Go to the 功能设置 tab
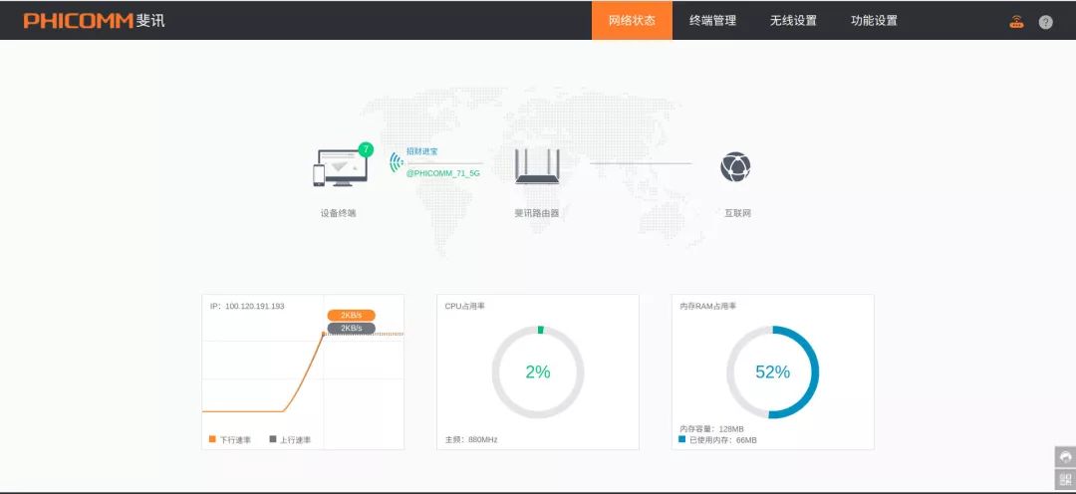The height and width of the screenshot is (494, 1076). tap(875, 21)
